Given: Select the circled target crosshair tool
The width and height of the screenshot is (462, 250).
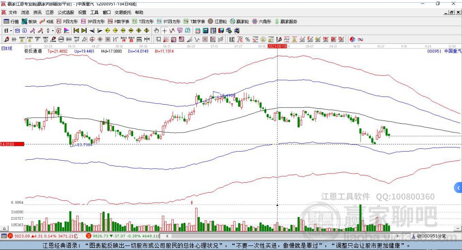Looking at the screenshot, I should (92, 40).
